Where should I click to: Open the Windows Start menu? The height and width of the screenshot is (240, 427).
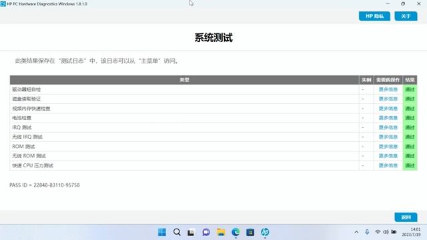click(x=162, y=232)
